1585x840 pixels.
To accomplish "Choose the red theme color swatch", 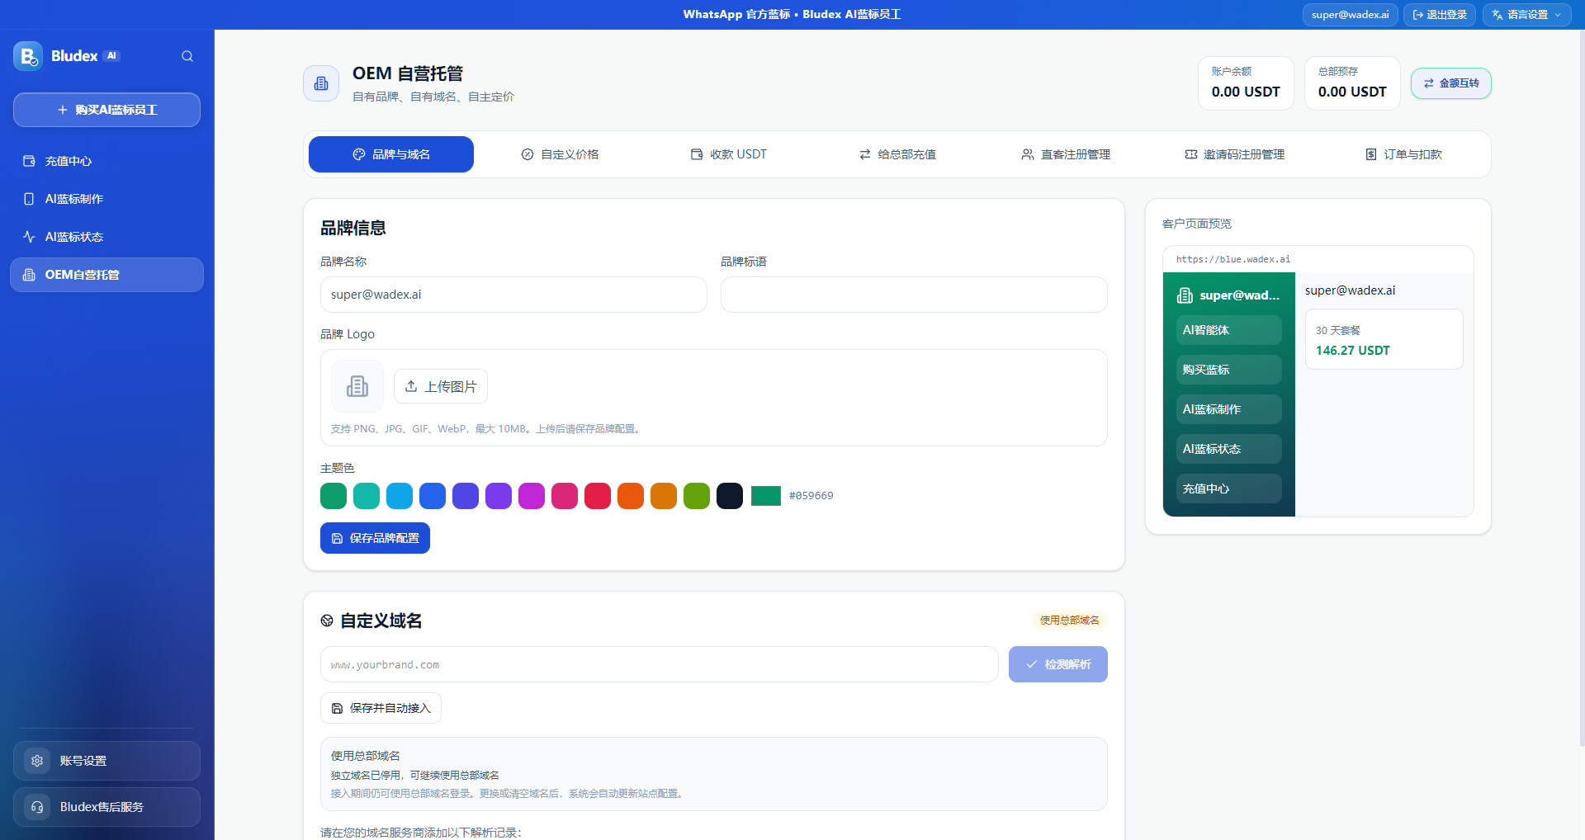I will 598,496.
